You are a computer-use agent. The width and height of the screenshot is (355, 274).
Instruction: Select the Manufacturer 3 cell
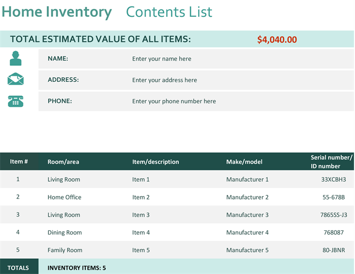point(247,215)
